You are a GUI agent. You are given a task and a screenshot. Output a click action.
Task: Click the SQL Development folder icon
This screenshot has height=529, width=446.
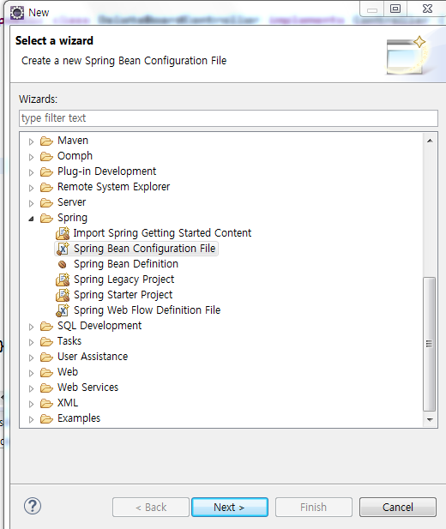pyautogui.click(x=46, y=326)
